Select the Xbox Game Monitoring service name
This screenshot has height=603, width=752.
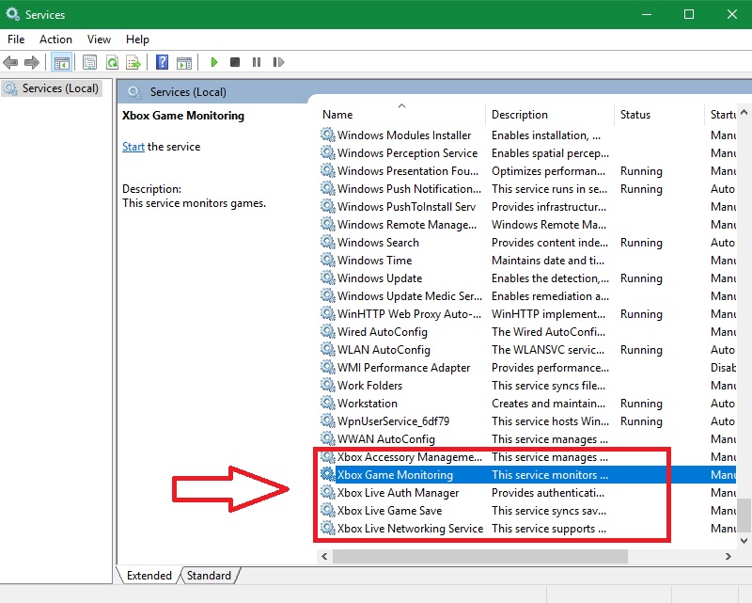(x=395, y=475)
